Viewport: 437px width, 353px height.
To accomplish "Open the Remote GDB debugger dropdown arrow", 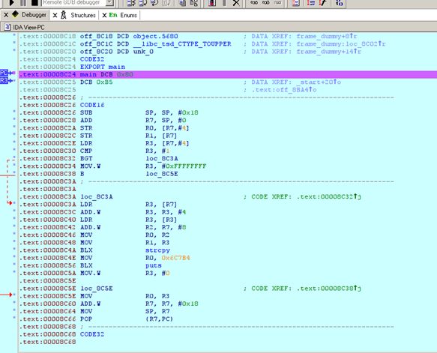I will pos(110,3).
